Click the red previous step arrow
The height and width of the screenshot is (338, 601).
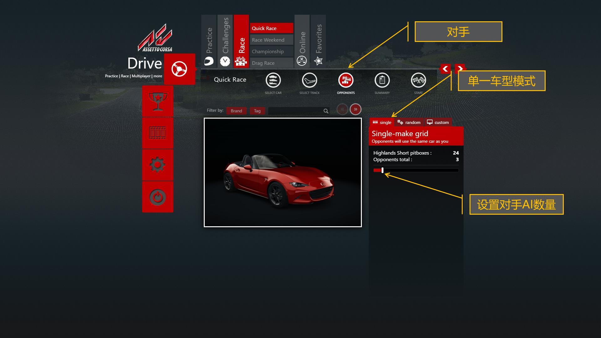445,69
